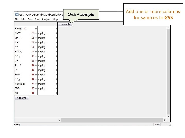Viewport: 185px width, 138px height.
Task: Select the filled square marker for pH
Action: tap(33, 93)
